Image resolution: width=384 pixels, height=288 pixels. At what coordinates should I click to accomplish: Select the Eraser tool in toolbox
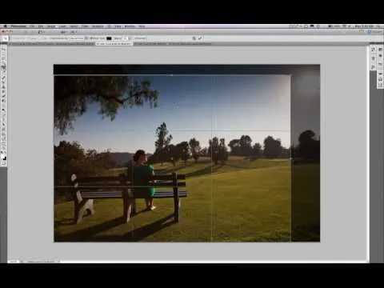pos(3,96)
